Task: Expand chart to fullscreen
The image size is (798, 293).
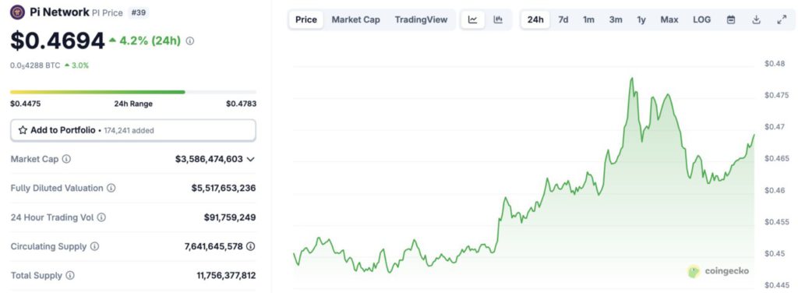Action: (782, 19)
